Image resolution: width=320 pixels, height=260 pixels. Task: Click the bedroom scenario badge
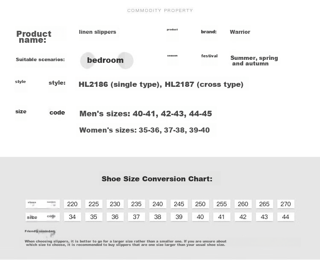[107, 61]
